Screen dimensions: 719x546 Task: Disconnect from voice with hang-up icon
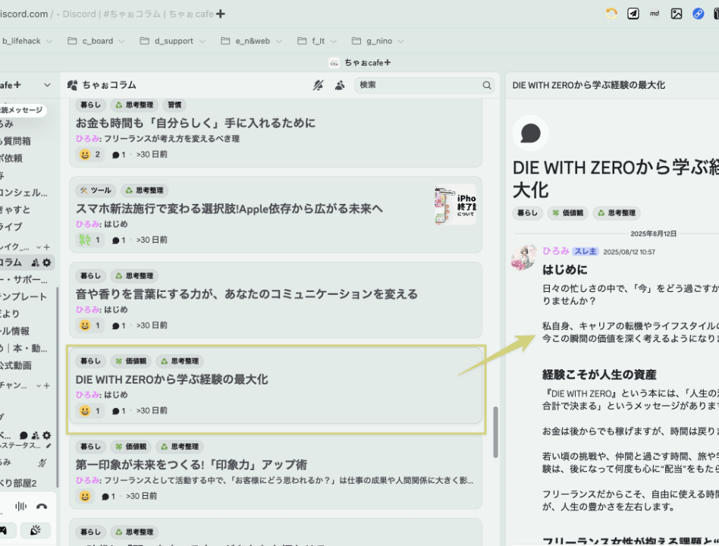(x=42, y=507)
